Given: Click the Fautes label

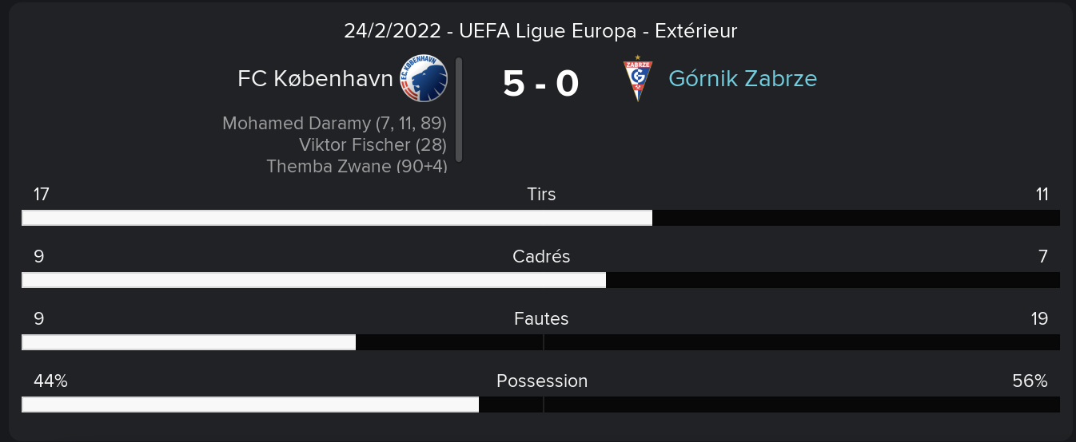Looking at the screenshot, I should coord(541,318).
